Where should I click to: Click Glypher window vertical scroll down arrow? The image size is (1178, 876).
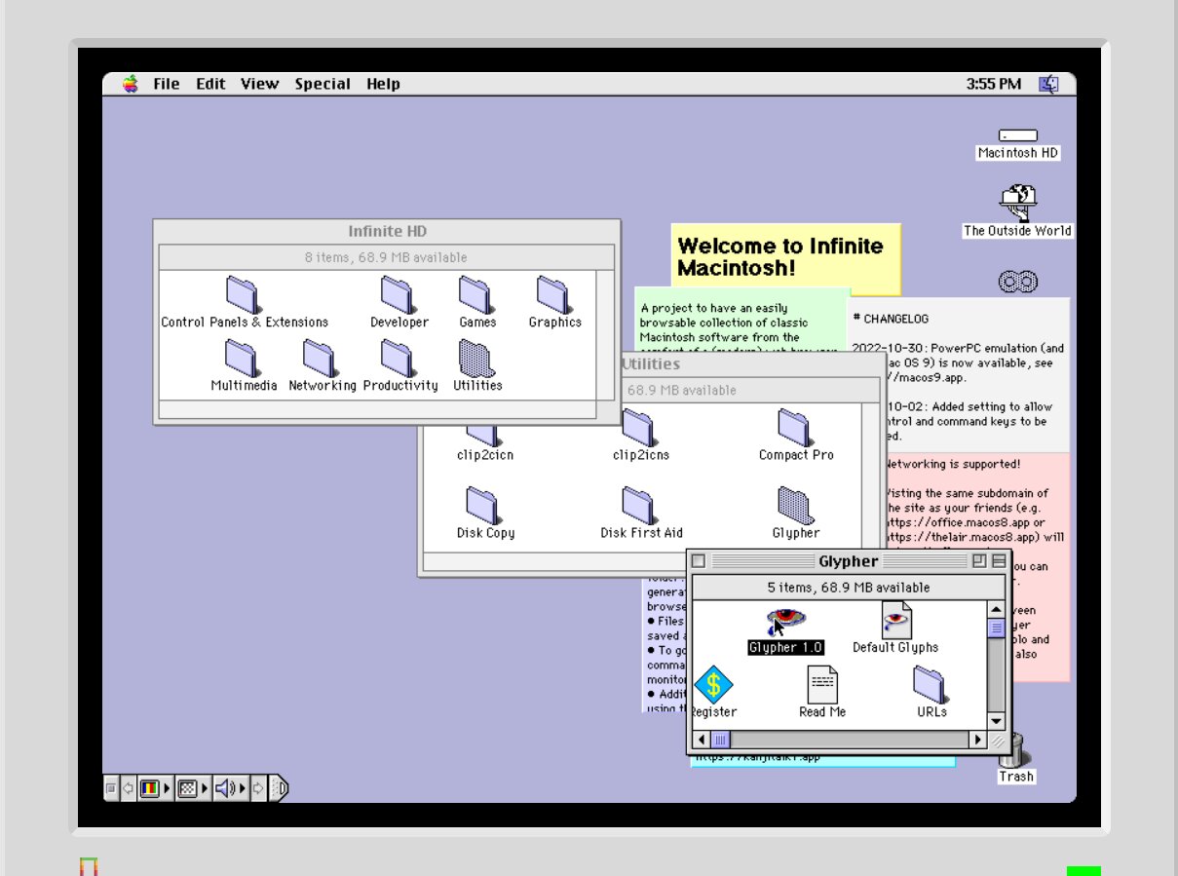coord(996,721)
